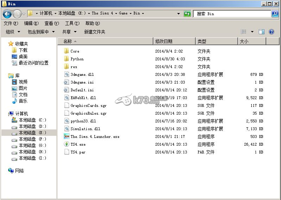Screen dimensions: 281x200
Task: Select 本地磁盘 (C:) in navigation tree
Action: pos(32,120)
